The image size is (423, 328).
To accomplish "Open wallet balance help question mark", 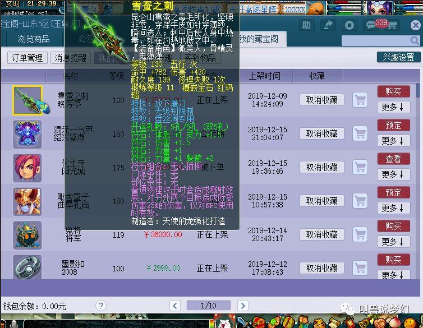I will point(101,306).
